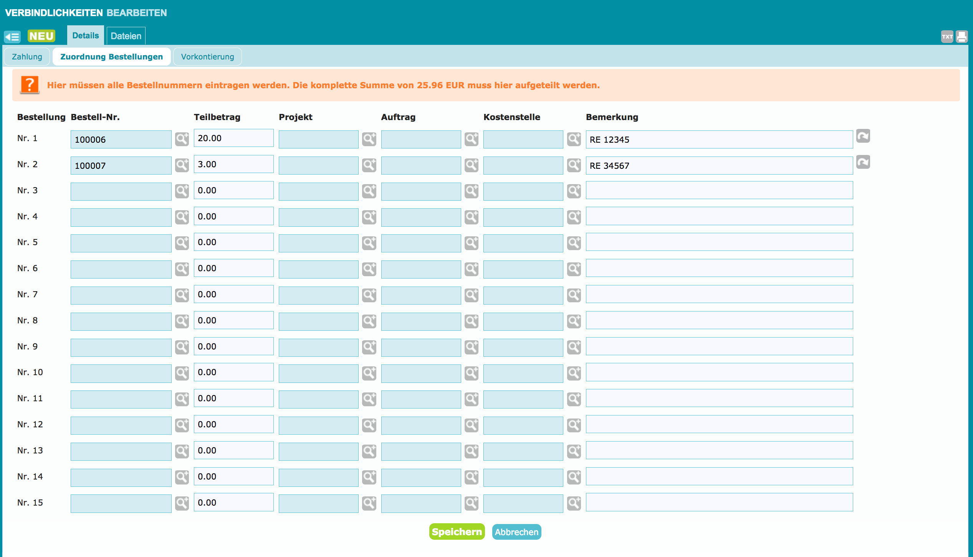Viewport: 973px width, 557px height.
Task: Open Bestell-Nr. search icon in row Nr. 5
Action: click(182, 243)
